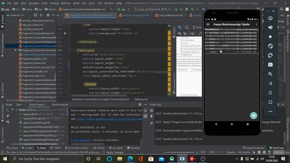This screenshot has width=290, height=163.
Task: Click the horizontal scrollbar in code editor
Action: click(99, 96)
